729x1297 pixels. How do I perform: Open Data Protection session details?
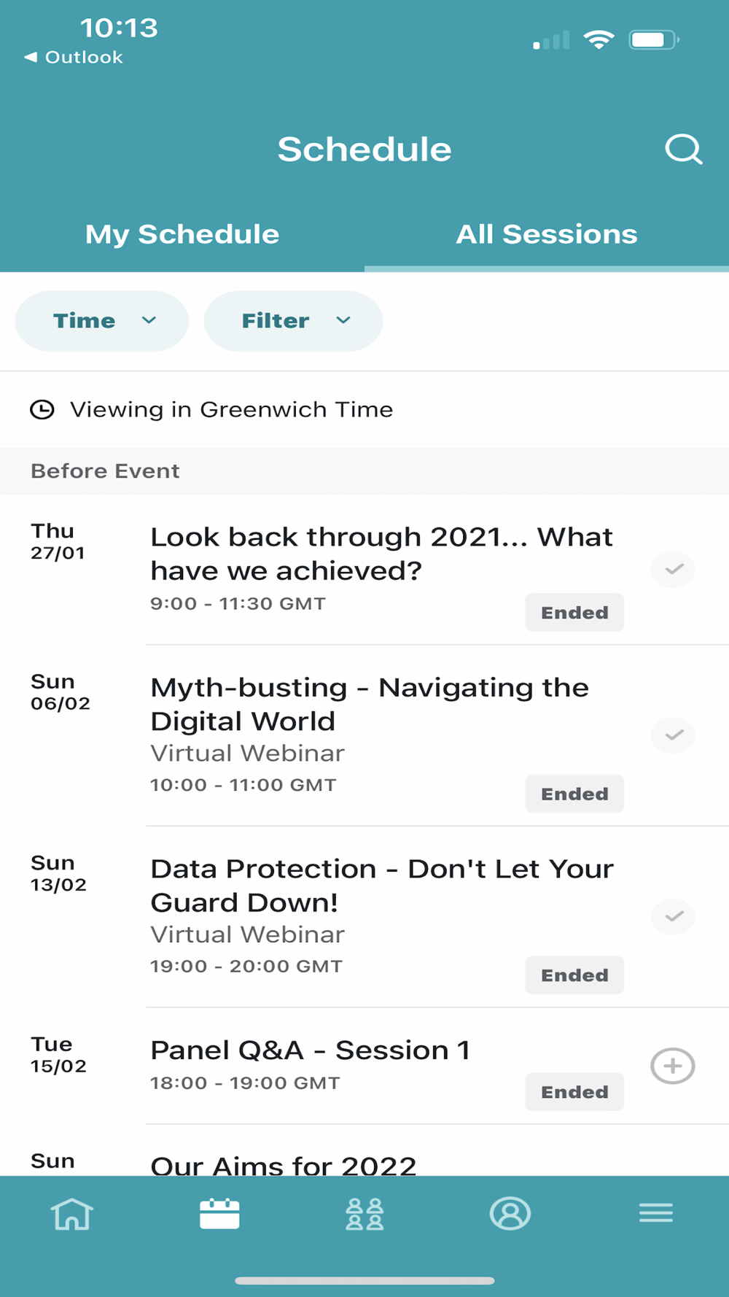point(381,886)
